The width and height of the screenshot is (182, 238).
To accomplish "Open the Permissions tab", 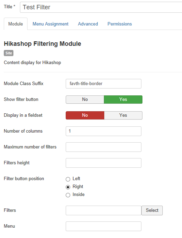I will point(120,24).
